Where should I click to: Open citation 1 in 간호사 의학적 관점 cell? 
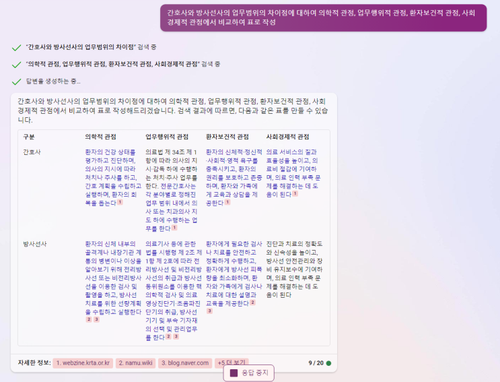coord(120,202)
